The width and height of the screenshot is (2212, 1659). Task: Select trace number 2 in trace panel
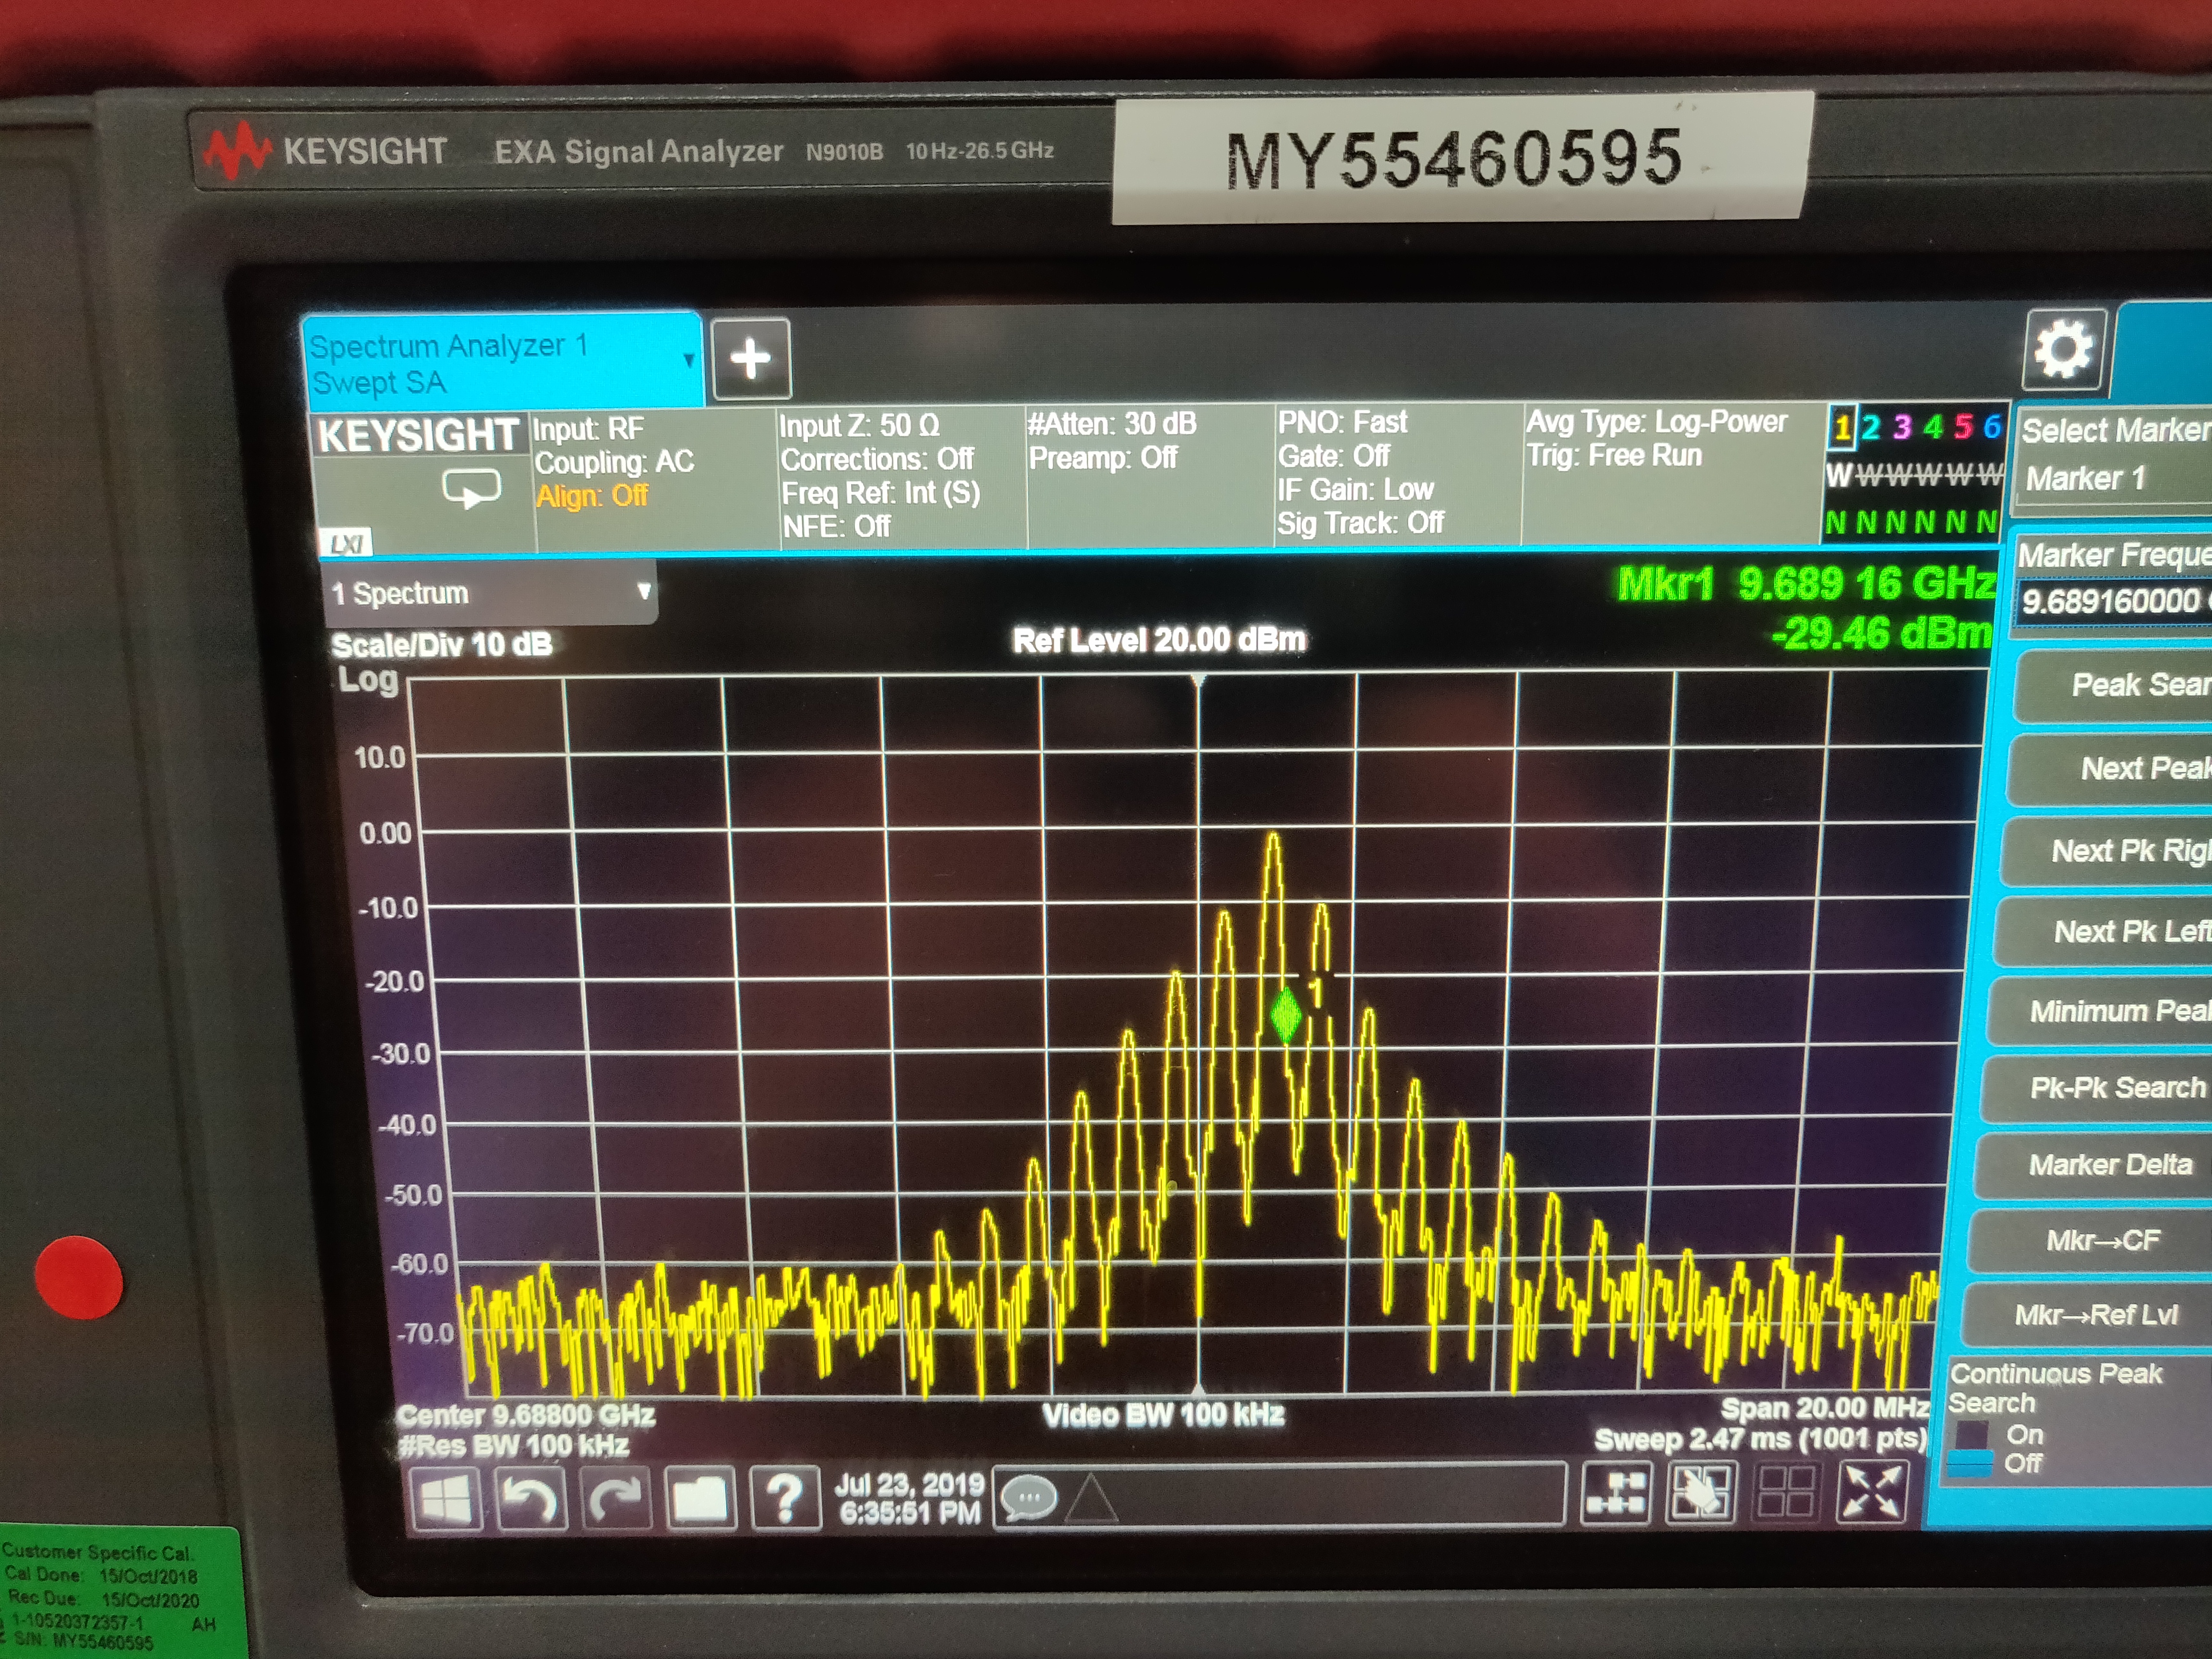click(x=1870, y=427)
